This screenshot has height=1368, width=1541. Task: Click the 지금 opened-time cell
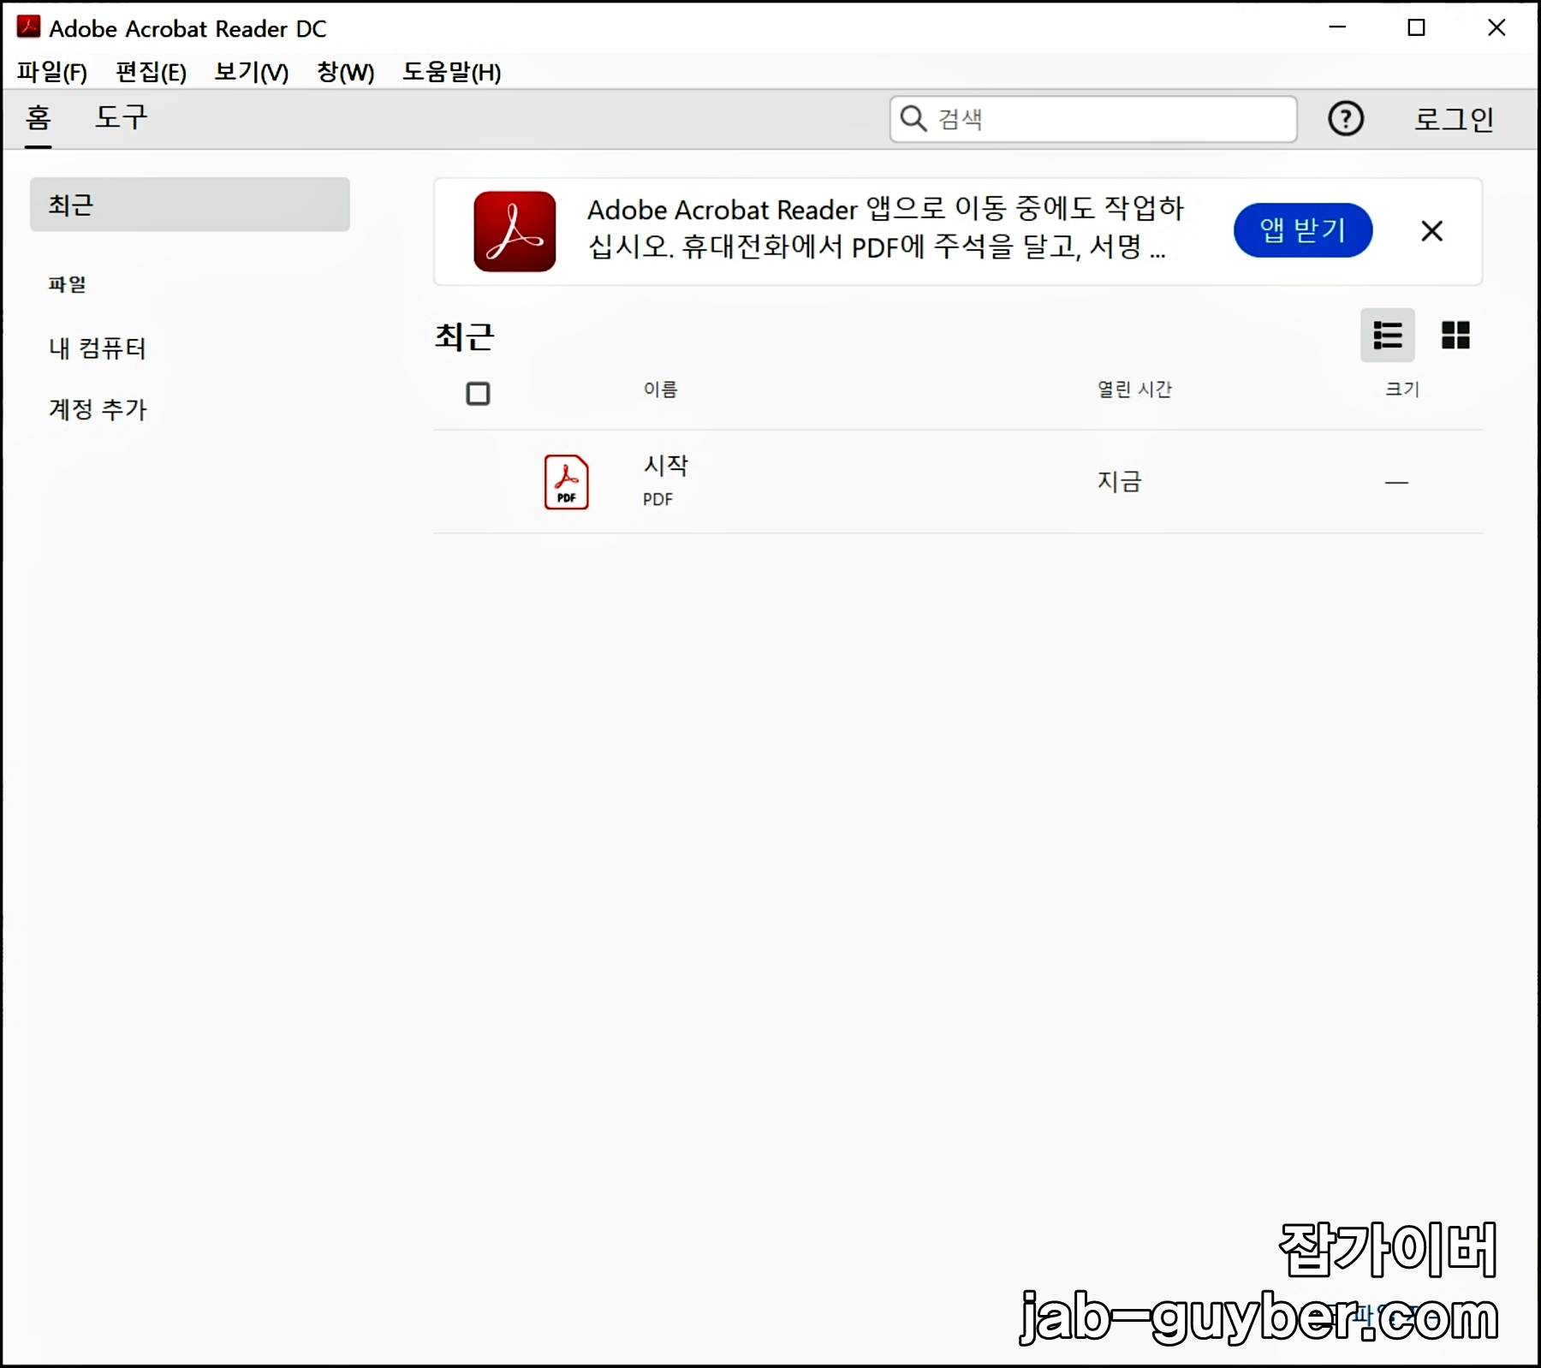[1120, 481]
